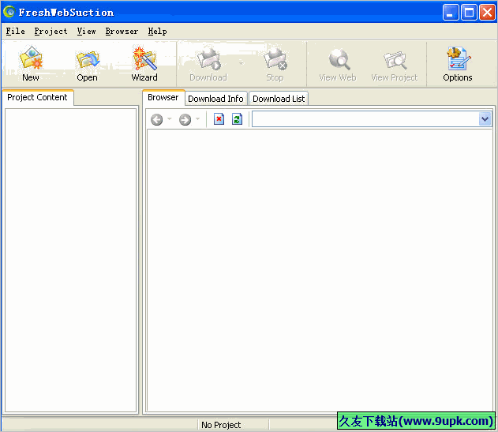The width and height of the screenshot is (498, 432).
Task: Expand the Back history dropdown arrow
Action: pos(169,119)
